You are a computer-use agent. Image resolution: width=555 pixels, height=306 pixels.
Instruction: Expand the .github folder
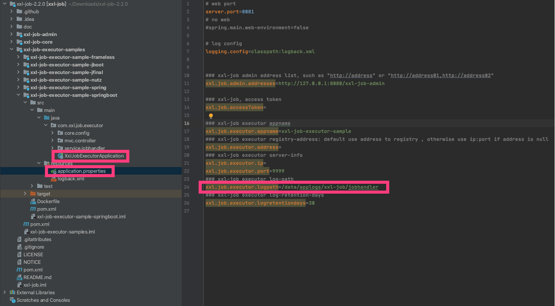coord(11,12)
